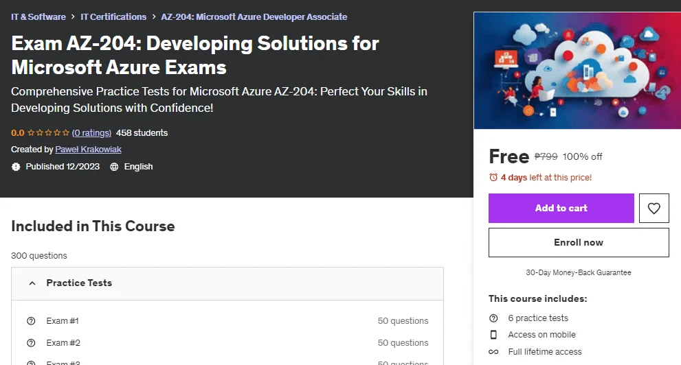
Task: Open the IT & Software breadcrumb
Action: 38,17
